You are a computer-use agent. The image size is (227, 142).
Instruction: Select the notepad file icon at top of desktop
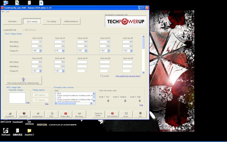point(30,3)
